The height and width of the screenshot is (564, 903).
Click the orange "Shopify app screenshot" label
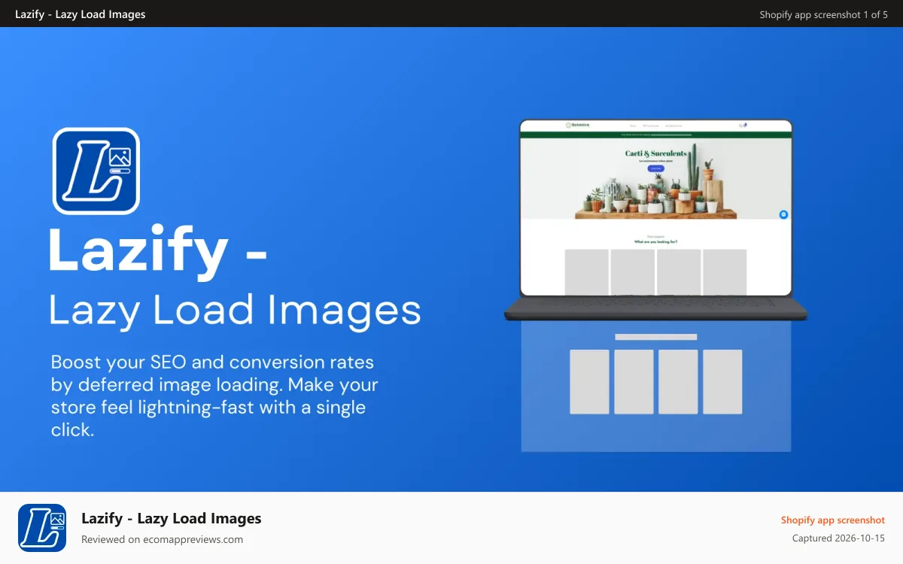pos(833,520)
